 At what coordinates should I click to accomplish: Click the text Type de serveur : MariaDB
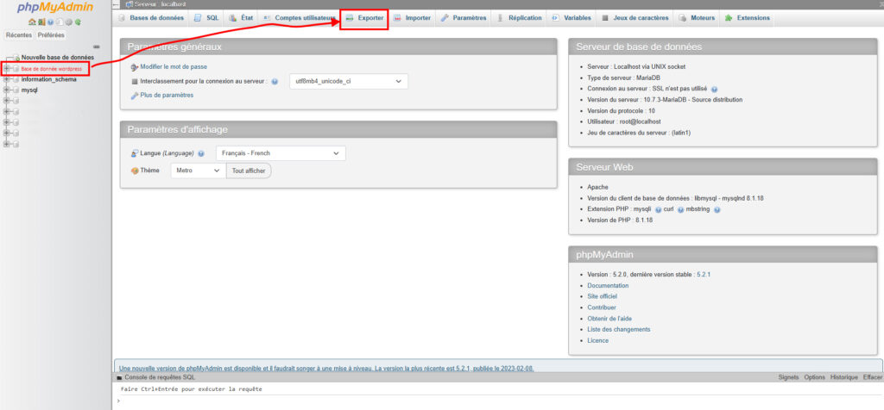(x=623, y=78)
